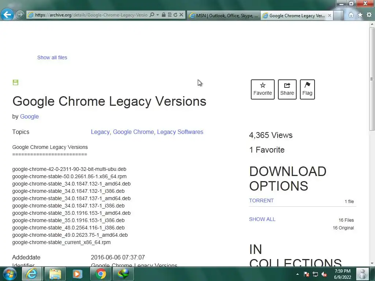Screen dimensions: 375x281
Task: Open the address bar dropdown arrow
Action: tap(157, 15)
